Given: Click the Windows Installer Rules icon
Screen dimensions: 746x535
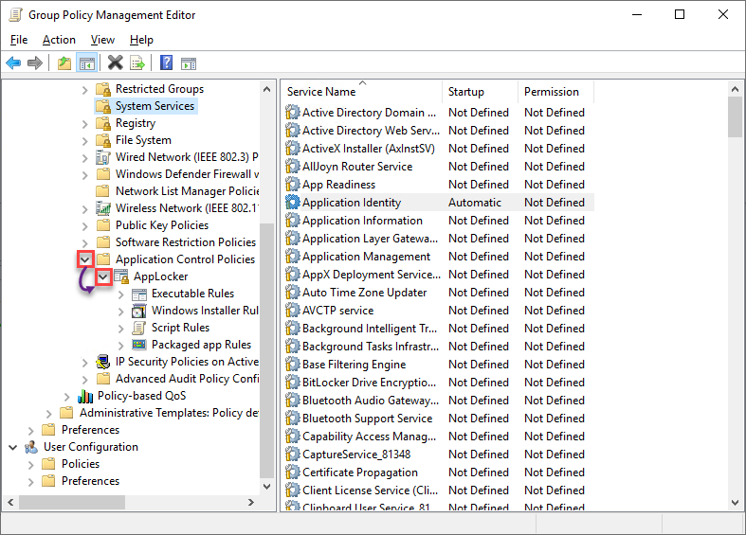Looking at the screenshot, I should click(x=139, y=312).
